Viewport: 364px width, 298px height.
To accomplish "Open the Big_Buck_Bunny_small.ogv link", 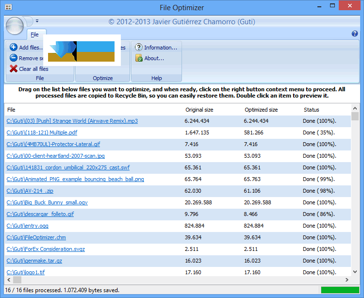I will [x=47, y=202].
